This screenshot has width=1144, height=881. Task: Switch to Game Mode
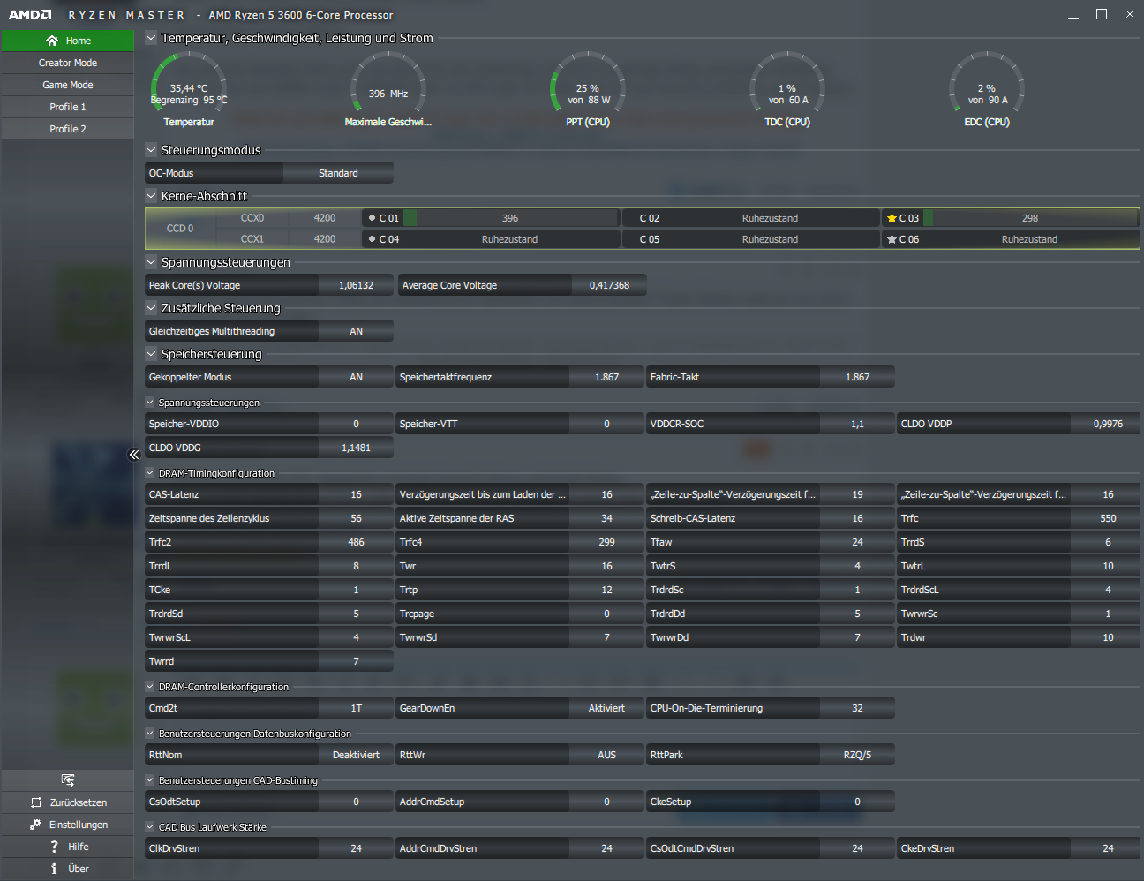click(68, 85)
